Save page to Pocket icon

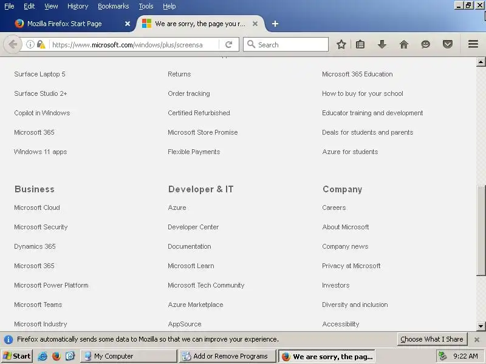(448, 44)
